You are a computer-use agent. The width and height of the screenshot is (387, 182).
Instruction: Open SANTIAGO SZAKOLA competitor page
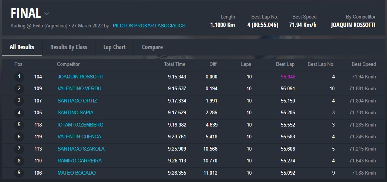81,149
